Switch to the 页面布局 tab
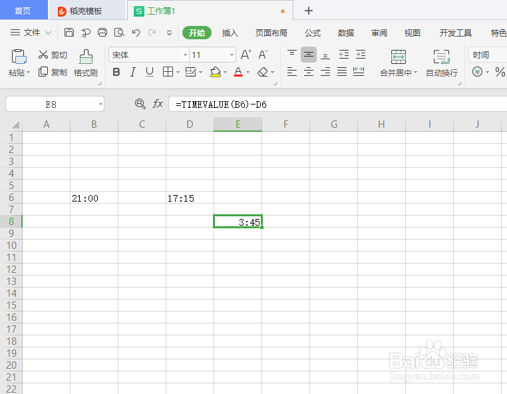This screenshot has width=507, height=394. click(x=271, y=33)
